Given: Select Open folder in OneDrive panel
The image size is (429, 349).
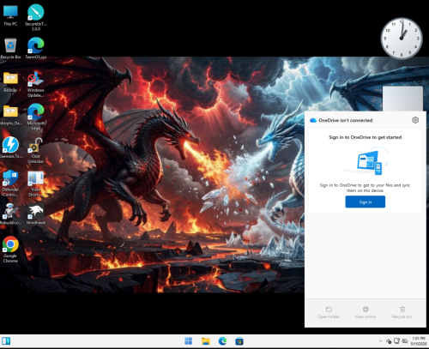Looking at the screenshot, I should (329, 312).
